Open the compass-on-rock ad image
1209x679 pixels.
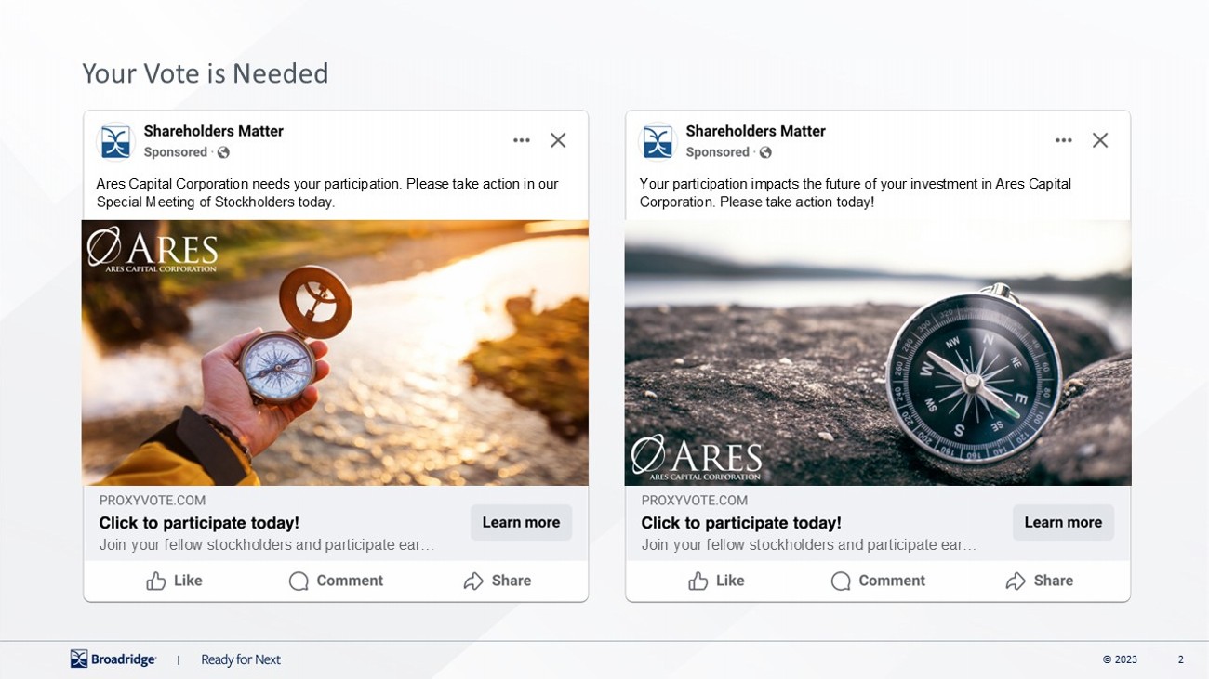tap(878, 353)
